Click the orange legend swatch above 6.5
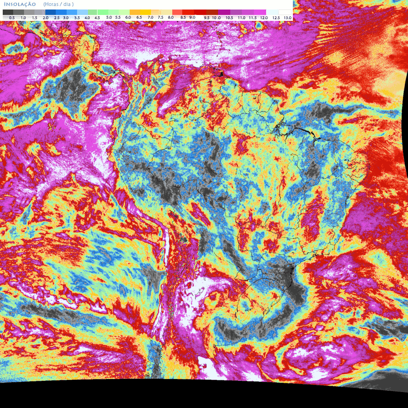The width and height of the screenshot is (408, 408). 135,12
